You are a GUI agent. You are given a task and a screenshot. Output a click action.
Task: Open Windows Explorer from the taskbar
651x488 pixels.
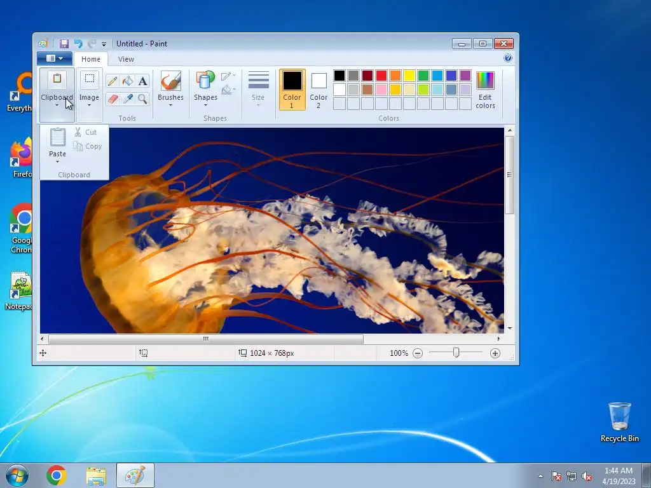pos(96,475)
